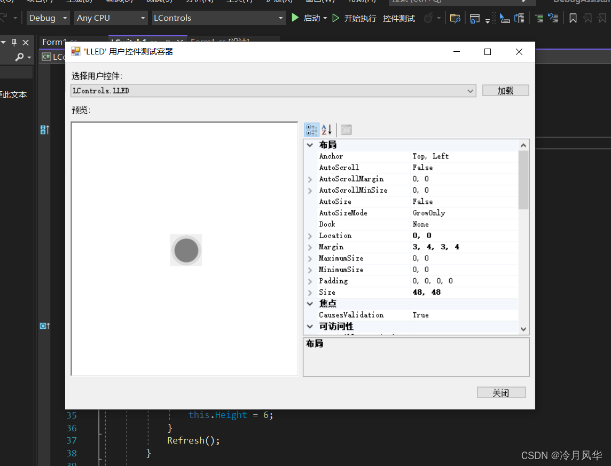Expand the Location property
The width and height of the screenshot is (611, 466).
tap(310, 236)
